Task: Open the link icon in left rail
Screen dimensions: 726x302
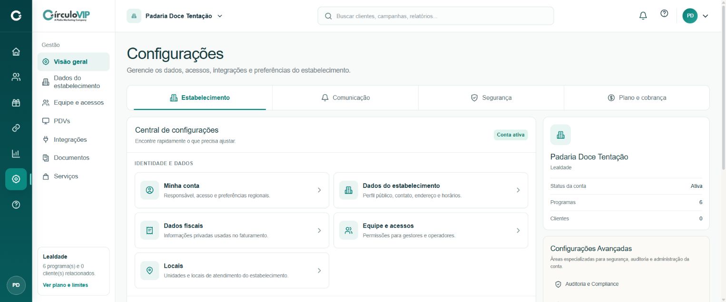Action: pos(16,128)
